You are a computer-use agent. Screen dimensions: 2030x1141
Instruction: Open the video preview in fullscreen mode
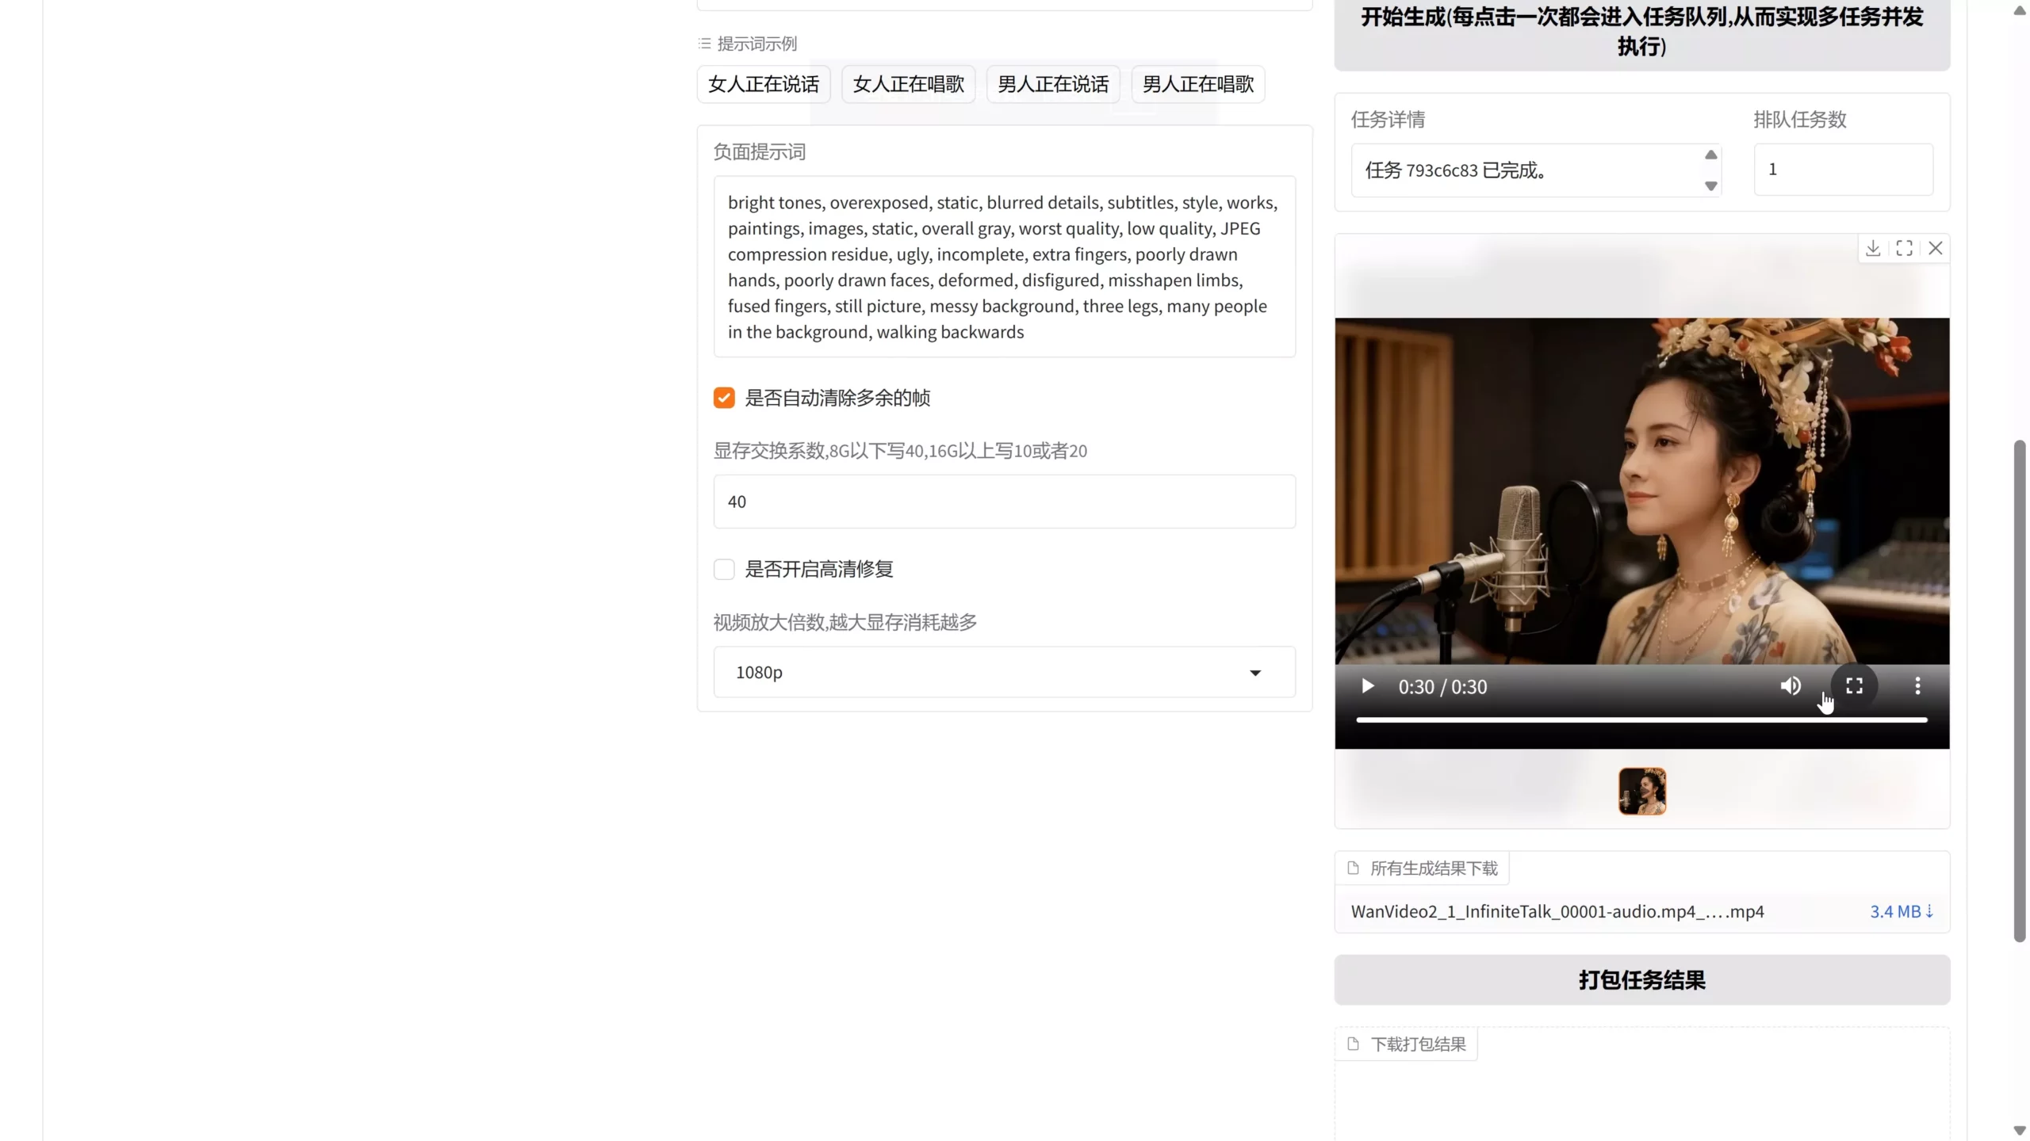1904,248
